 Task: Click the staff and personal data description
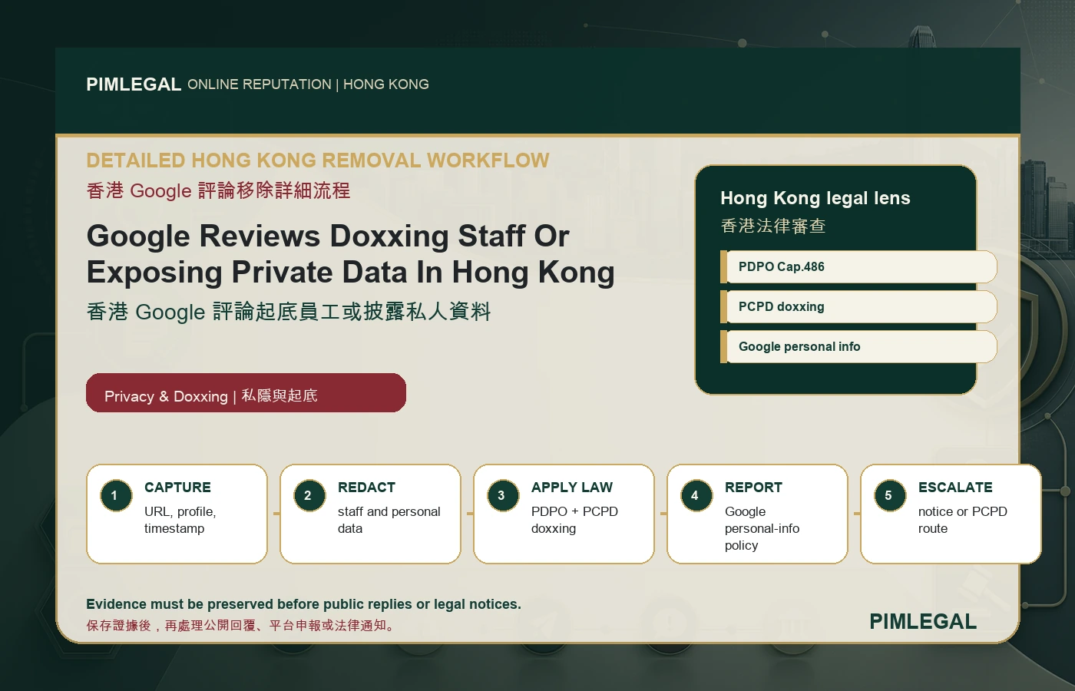coord(389,520)
